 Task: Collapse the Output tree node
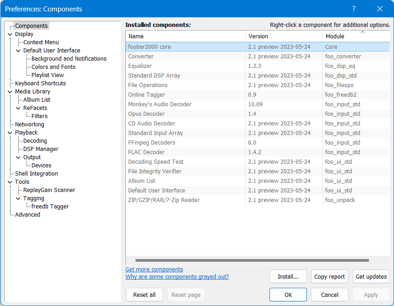point(18,157)
